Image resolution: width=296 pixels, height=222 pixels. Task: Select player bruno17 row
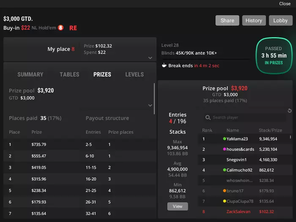pyautogui.click(x=245, y=191)
